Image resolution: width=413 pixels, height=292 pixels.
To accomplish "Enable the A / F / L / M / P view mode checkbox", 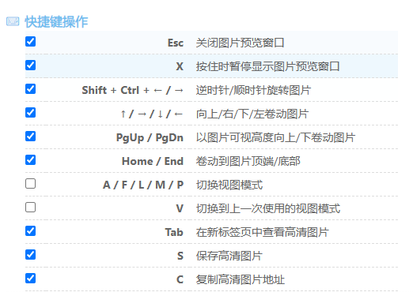I will point(31,184).
